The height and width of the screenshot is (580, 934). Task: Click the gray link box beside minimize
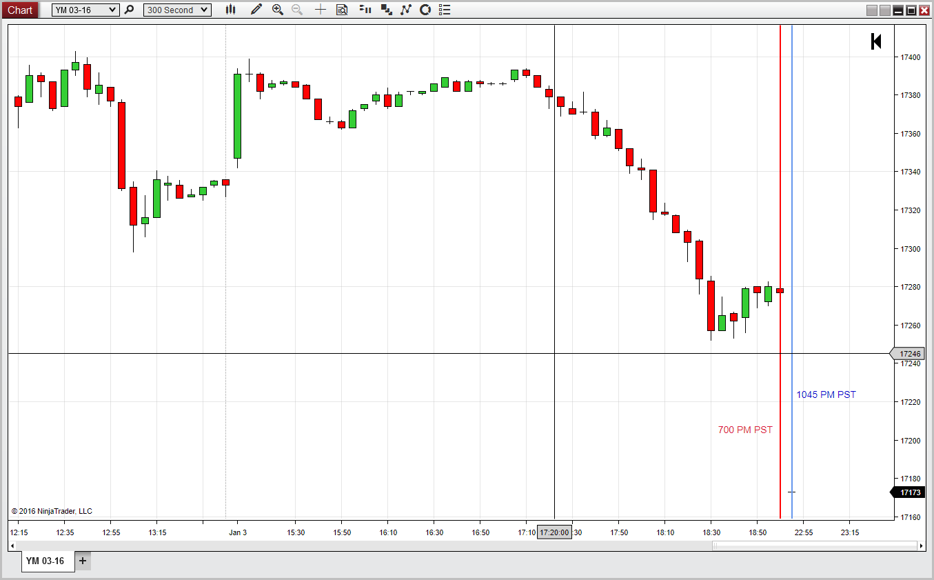[x=885, y=10]
